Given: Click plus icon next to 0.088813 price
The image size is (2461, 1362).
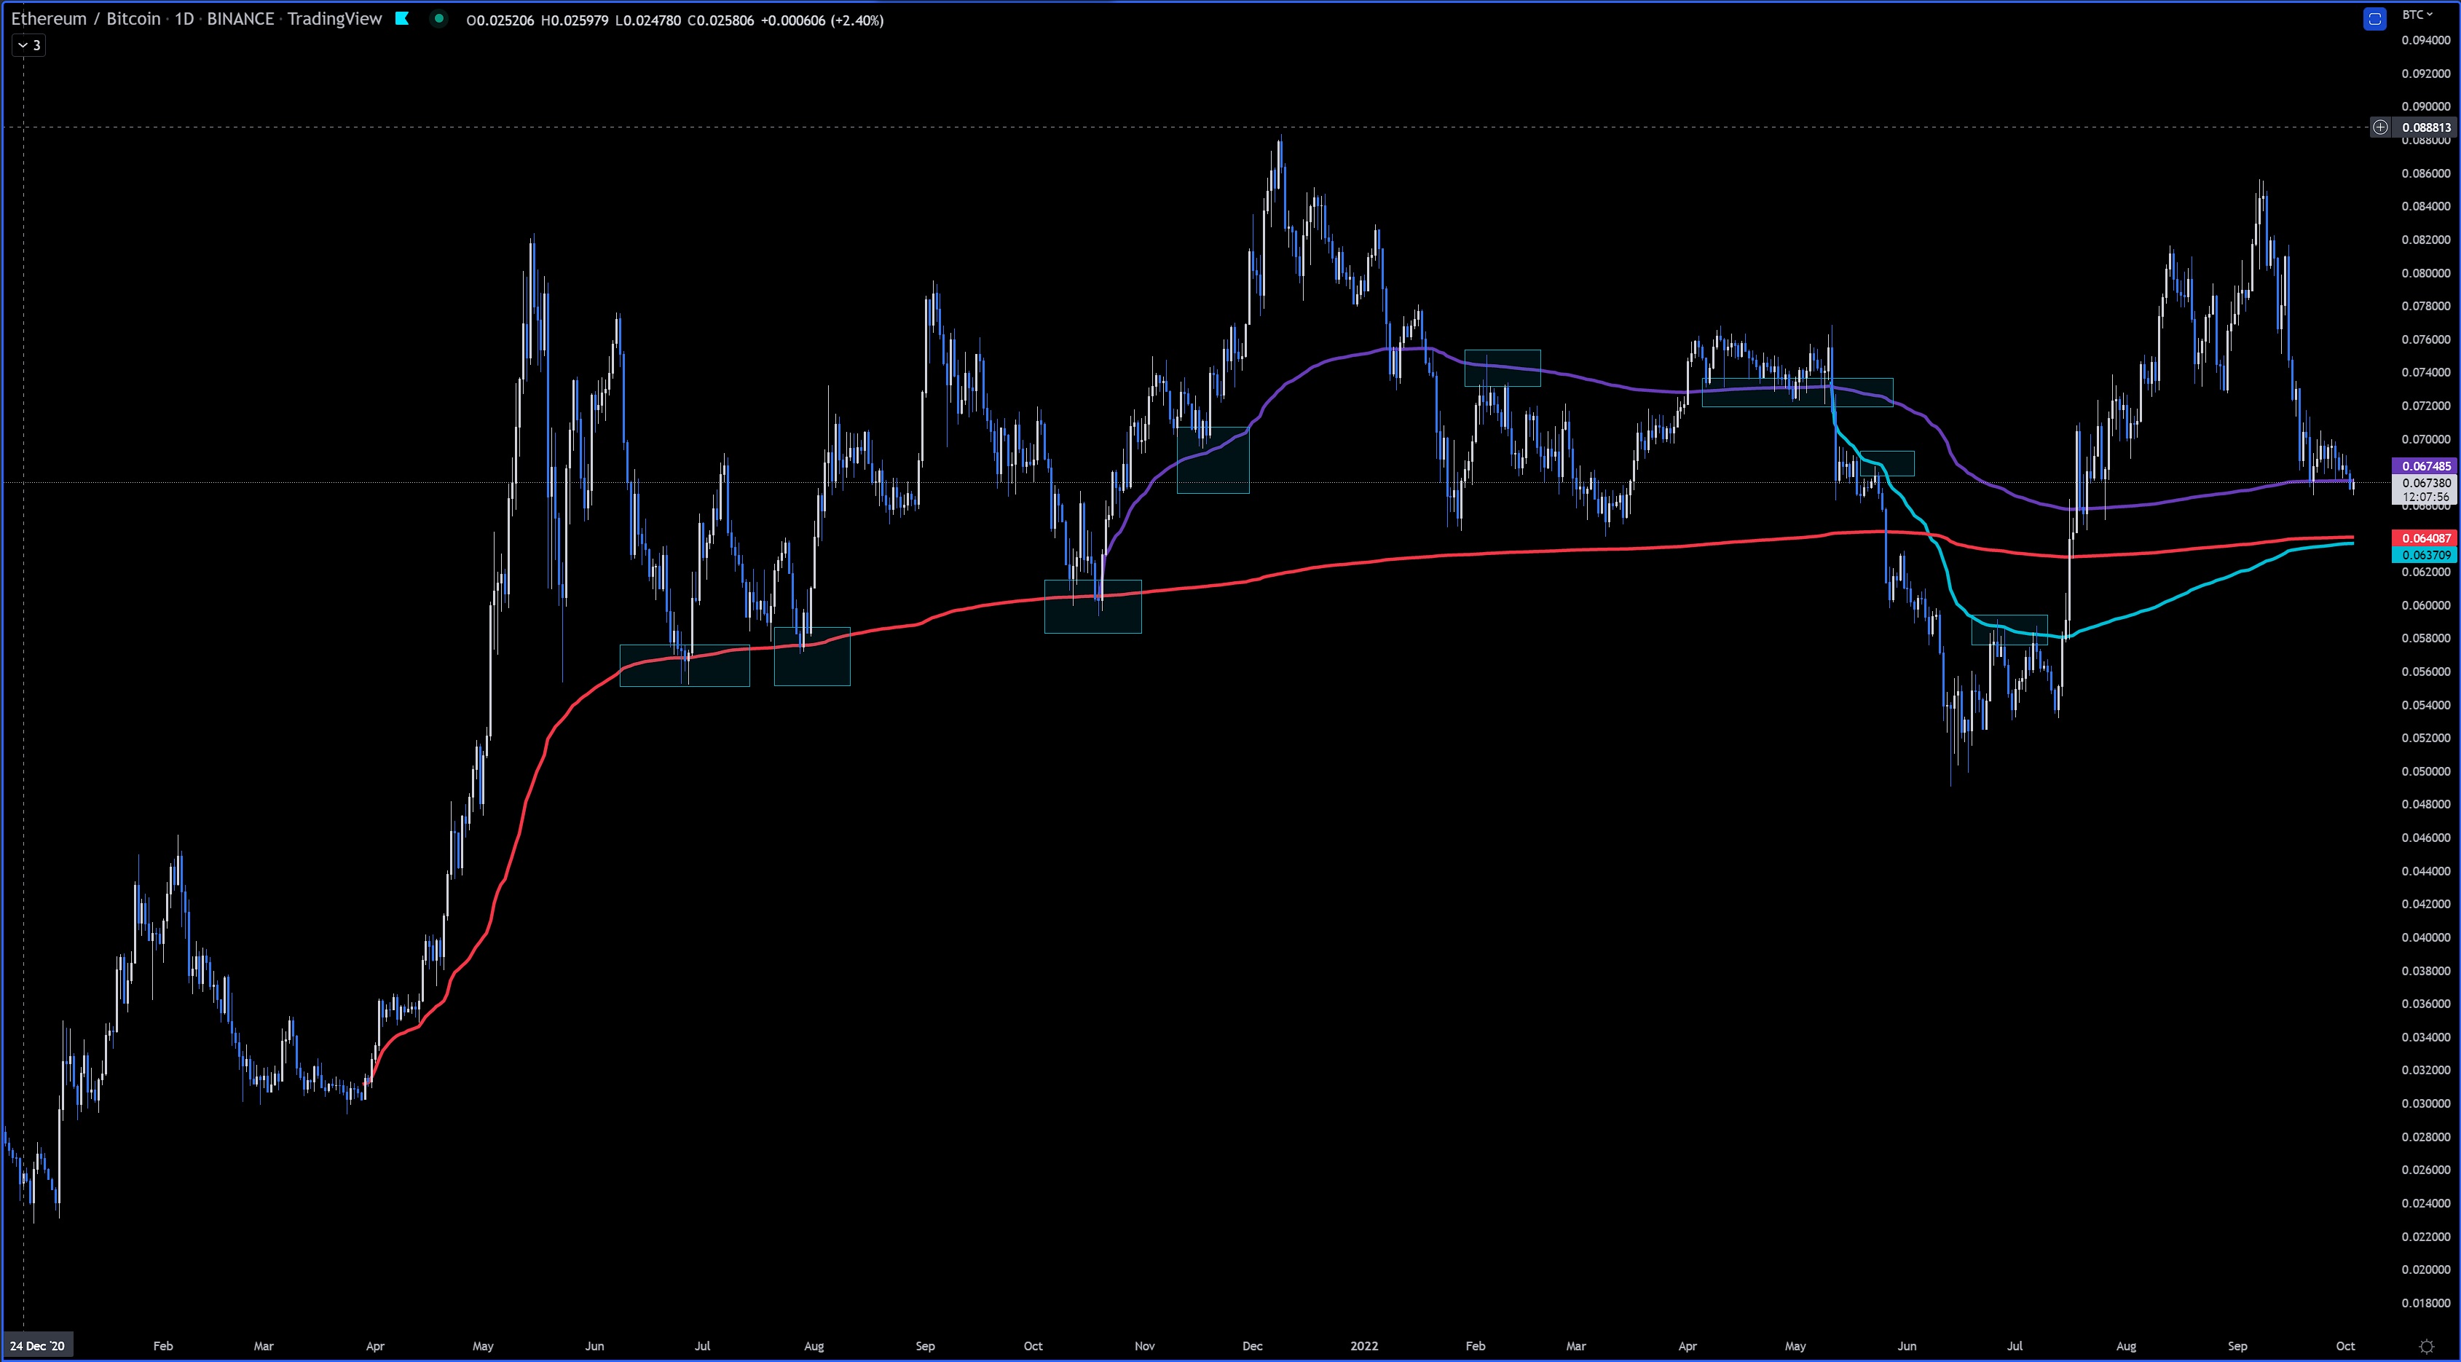Looking at the screenshot, I should tap(2380, 127).
